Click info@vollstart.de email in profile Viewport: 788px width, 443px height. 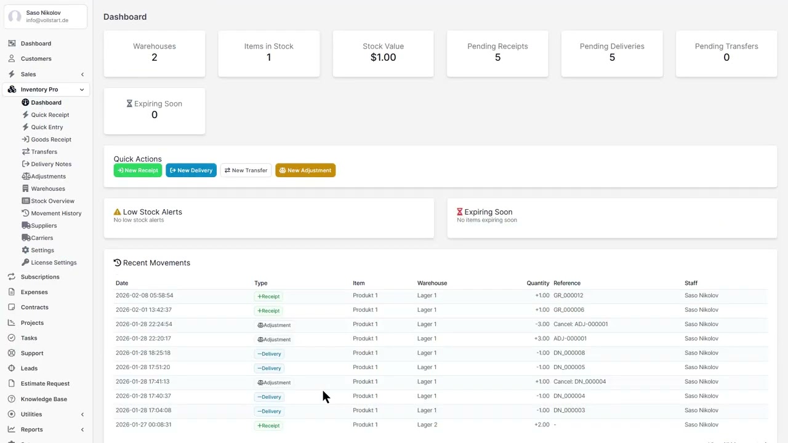pyautogui.click(x=47, y=20)
